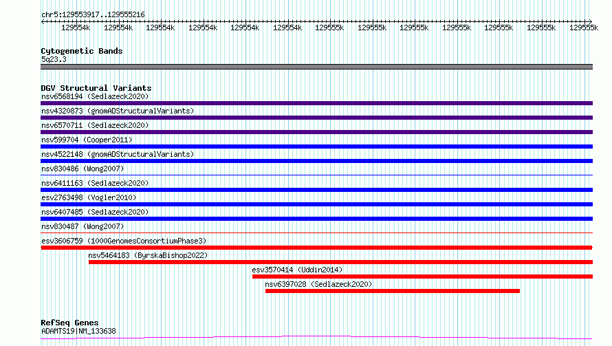Open nsv599704 (Cooper2011) variant label
This screenshot has height=346, width=612.
click(x=87, y=140)
